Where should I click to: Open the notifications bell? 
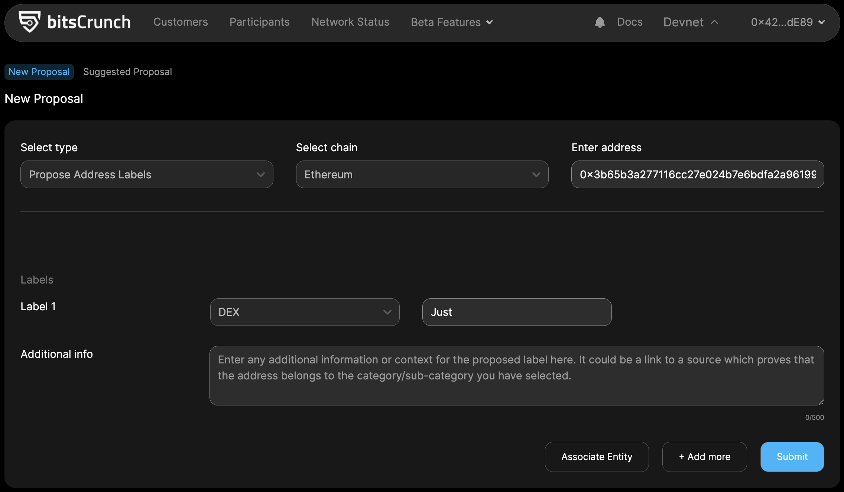(x=600, y=22)
